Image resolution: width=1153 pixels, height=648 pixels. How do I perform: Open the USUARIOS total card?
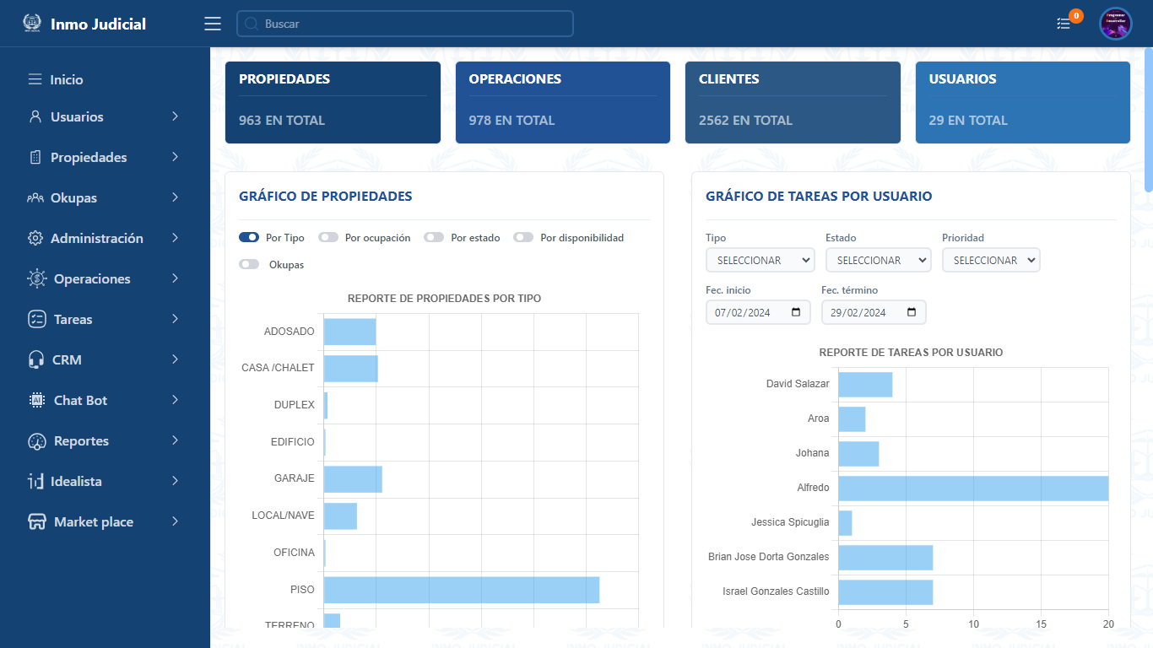(1023, 102)
